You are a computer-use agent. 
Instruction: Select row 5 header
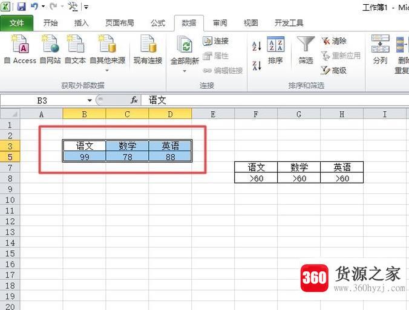(x=10, y=157)
